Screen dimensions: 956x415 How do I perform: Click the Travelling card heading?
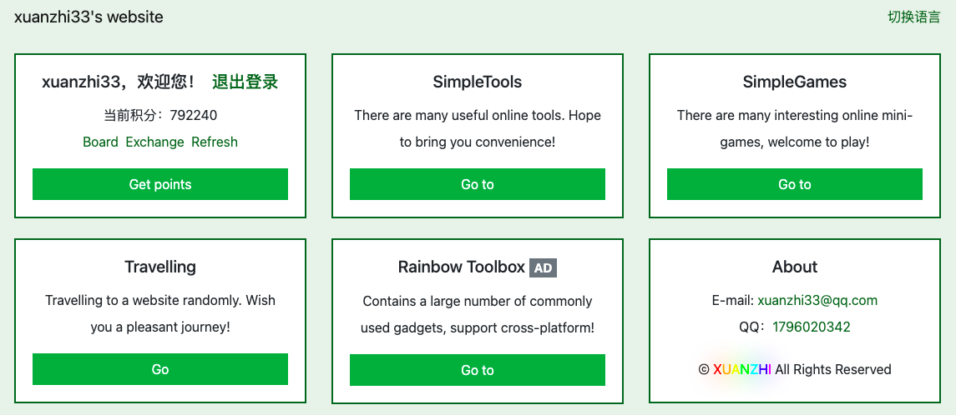160,267
